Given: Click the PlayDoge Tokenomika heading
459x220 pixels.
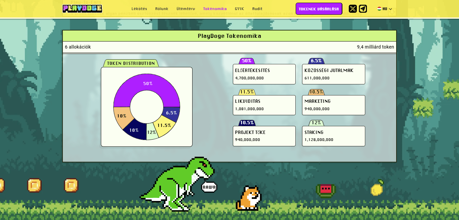Looking at the screenshot, I should point(229,36).
